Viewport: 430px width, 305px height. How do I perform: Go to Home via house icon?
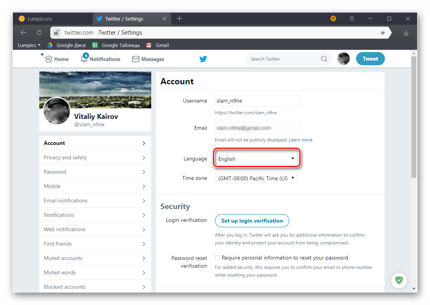pyautogui.click(x=49, y=59)
